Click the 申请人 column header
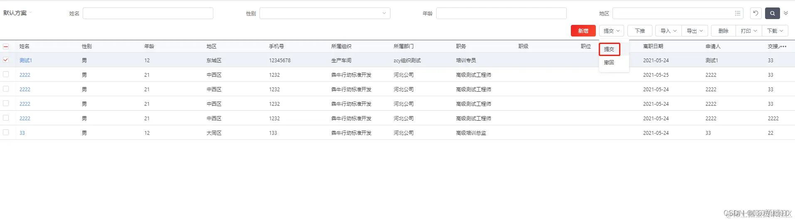Screen dimensions: 795x221 tap(713, 46)
